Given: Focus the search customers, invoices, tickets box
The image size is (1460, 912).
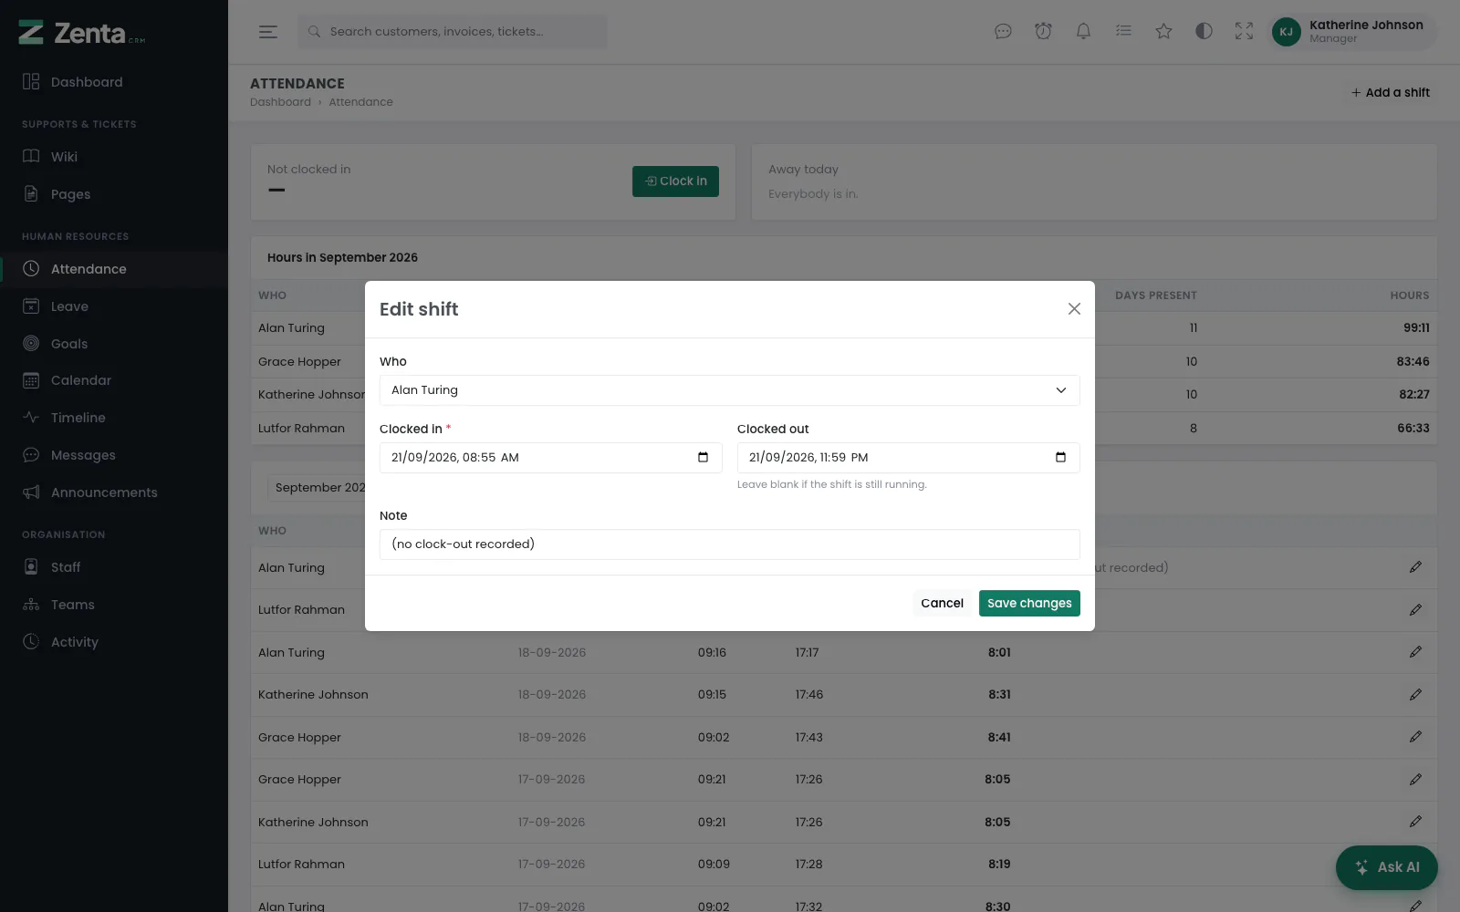Looking at the screenshot, I should click(453, 32).
